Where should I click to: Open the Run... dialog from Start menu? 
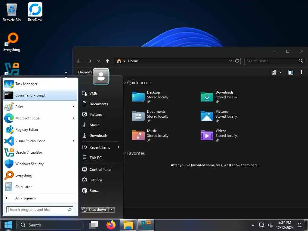coord(100,190)
